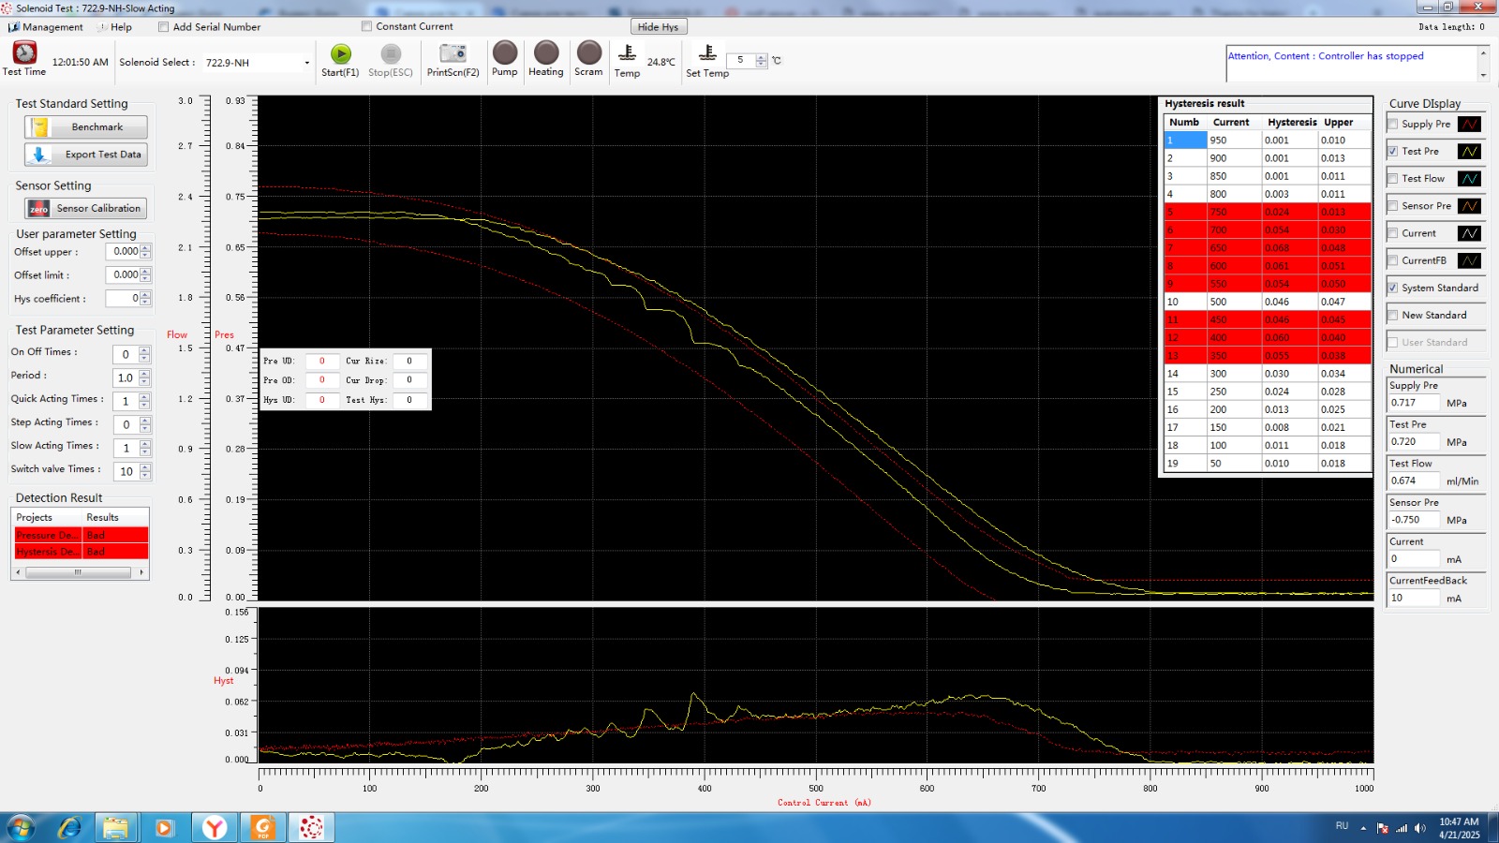The height and width of the screenshot is (843, 1499).
Task: Click the green Start(F1) icon
Action: point(341,53)
